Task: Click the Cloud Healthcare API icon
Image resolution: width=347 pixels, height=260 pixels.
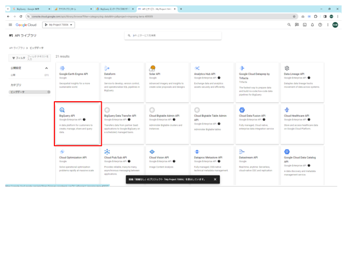Action: pos(287,110)
